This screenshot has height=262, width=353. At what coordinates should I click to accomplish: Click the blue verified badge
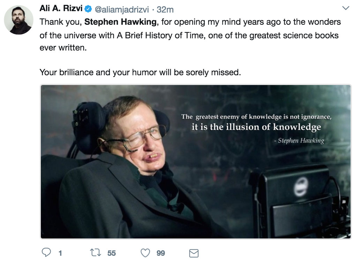coord(89,9)
